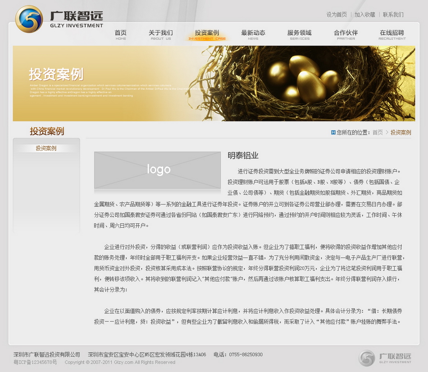Click the 深圳市广联智远投资有限公司 footer text
The height and width of the screenshot is (372, 428).
(x=47, y=354)
